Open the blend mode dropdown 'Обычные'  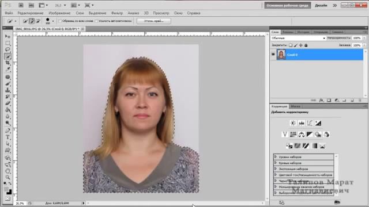pos(298,38)
